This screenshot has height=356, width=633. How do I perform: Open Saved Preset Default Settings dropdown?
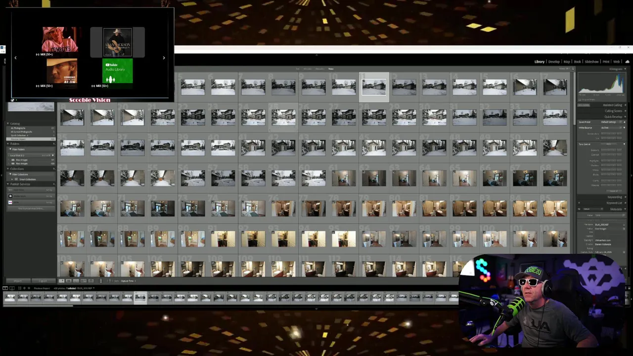point(611,122)
